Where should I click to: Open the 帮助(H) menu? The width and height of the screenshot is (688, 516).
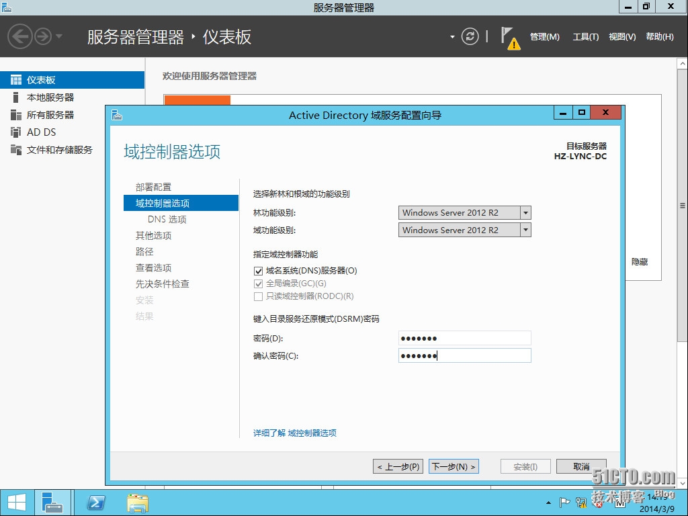point(660,37)
